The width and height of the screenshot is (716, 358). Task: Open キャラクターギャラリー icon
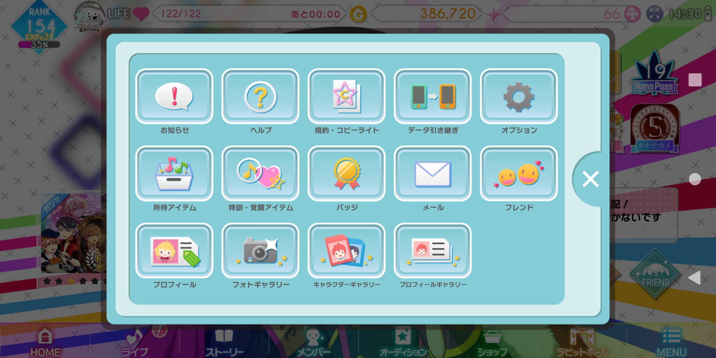[346, 251]
